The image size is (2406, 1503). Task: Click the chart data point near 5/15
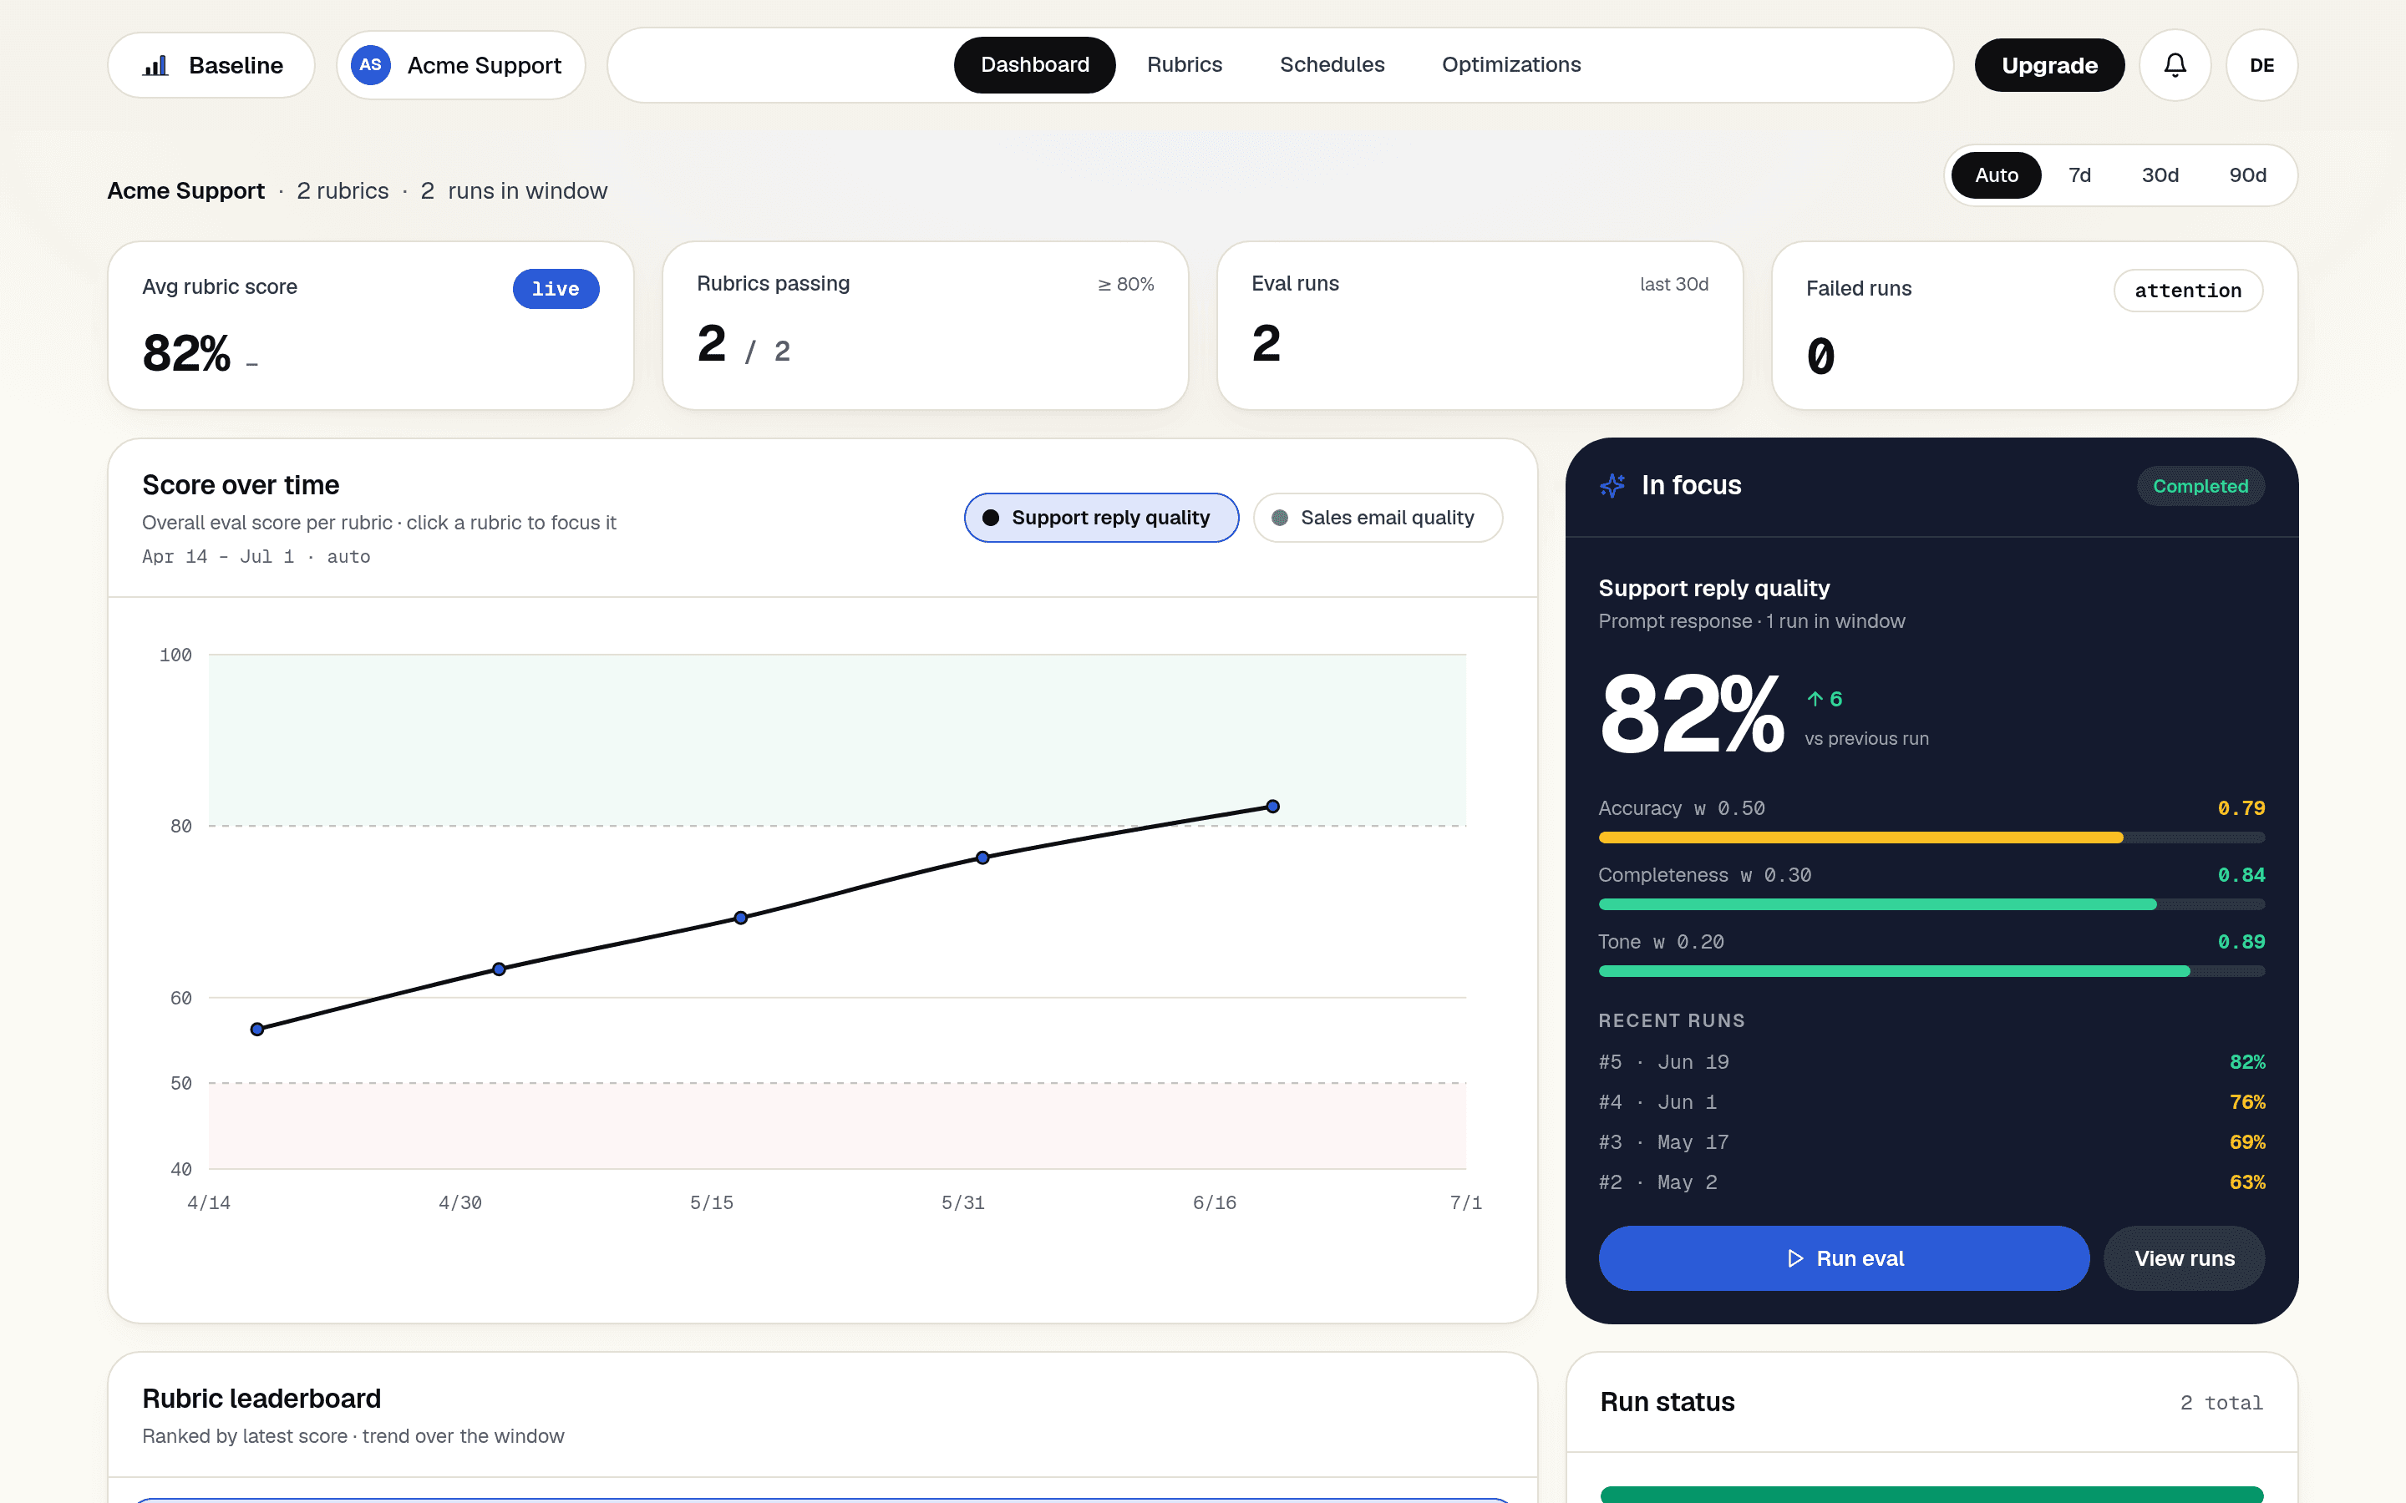tap(741, 918)
